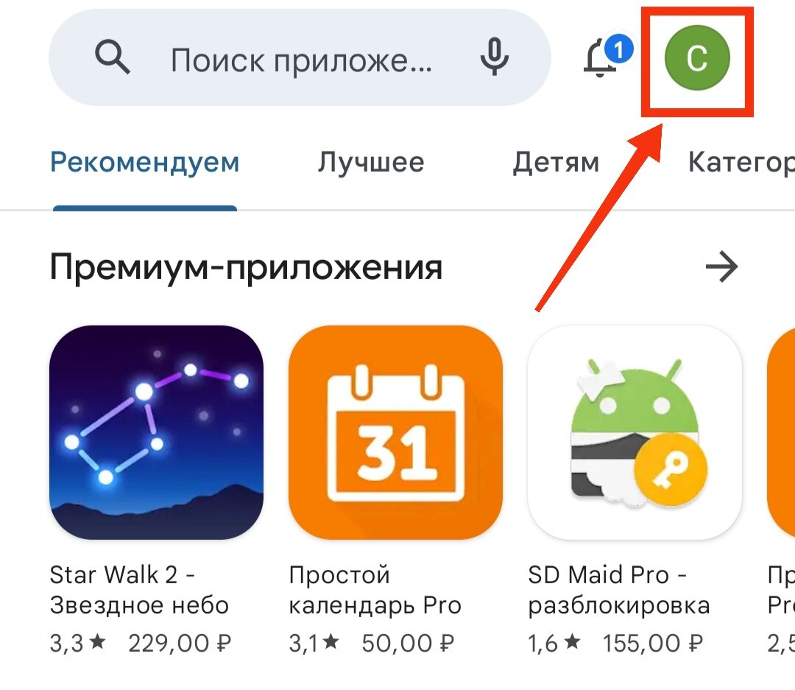The height and width of the screenshot is (690, 795).
Task: Tap the Простой календарь Pro title
Action: [x=375, y=590]
